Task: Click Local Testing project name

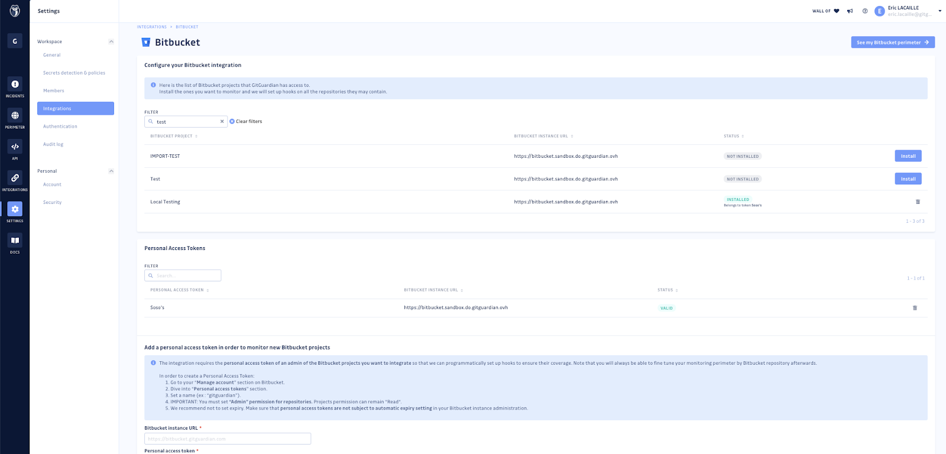Action: pos(165,202)
